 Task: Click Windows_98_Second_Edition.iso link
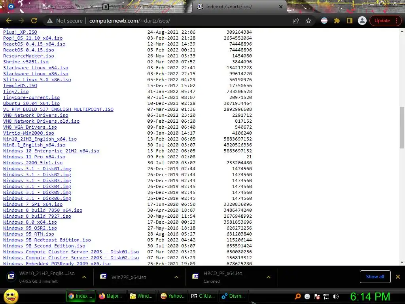point(44,246)
